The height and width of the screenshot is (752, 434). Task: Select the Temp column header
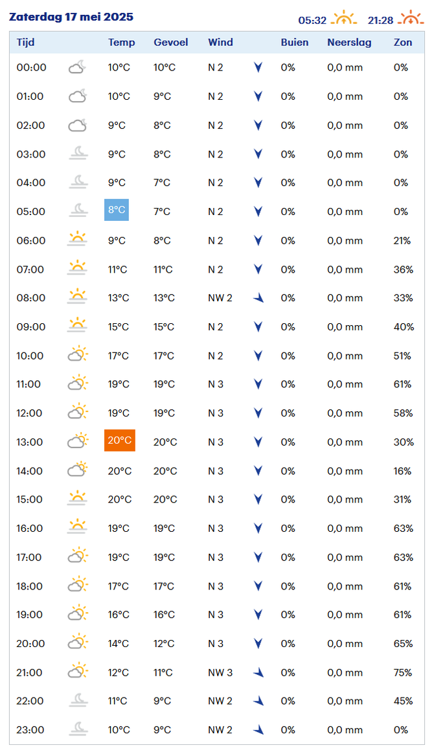coord(121,42)
